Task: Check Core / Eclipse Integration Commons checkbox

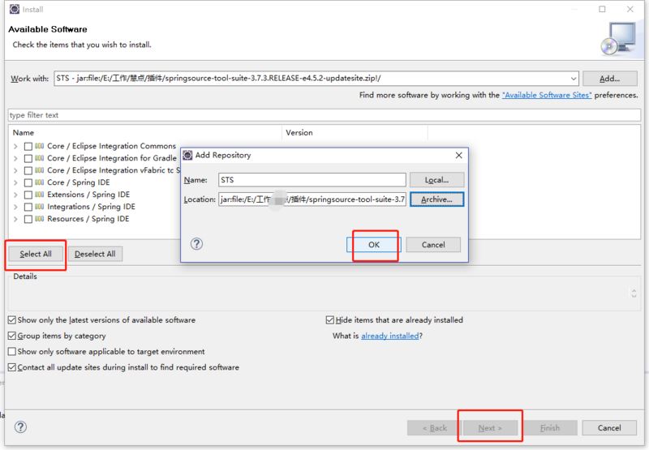Action: pyautogui.click(x=28, y=147)
